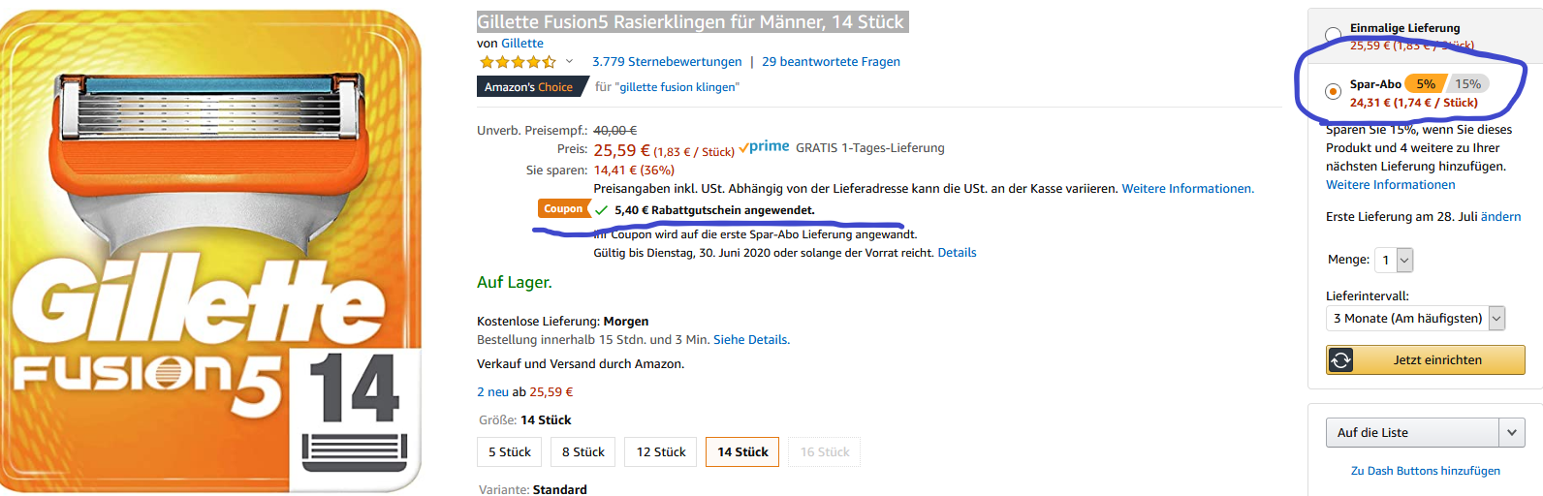Screen dimensions: 1543x496
Task: Choose the 12 Stück size option
Action: click(x=661, y=452)
